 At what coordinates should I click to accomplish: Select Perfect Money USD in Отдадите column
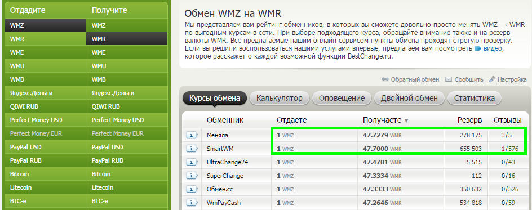point(45,120)
